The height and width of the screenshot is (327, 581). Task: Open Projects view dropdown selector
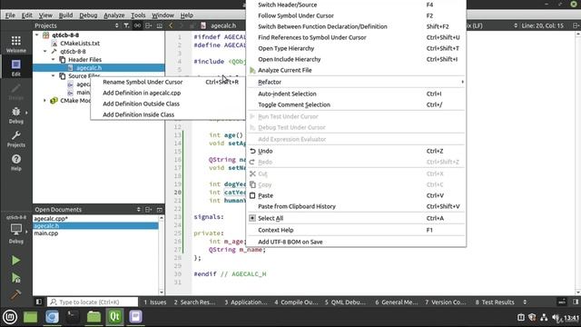click(117, 25)
